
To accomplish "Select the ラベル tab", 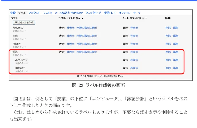I will pos(22,13).
